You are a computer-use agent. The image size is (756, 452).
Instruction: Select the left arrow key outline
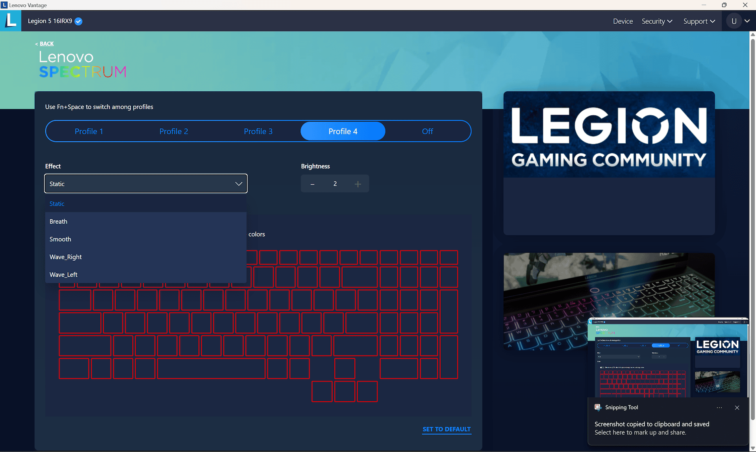tap(322, 391)
